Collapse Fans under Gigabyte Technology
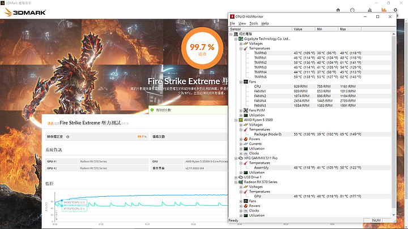Viewport: 408px width, 229px height. (x=241, y=82)
